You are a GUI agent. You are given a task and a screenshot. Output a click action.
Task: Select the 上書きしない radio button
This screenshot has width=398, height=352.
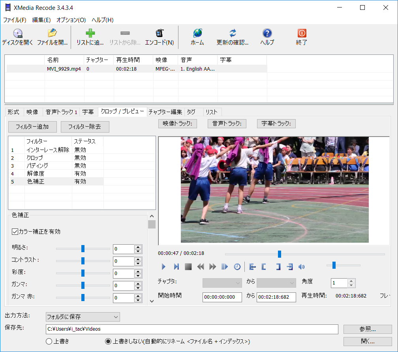pos(108,341)
